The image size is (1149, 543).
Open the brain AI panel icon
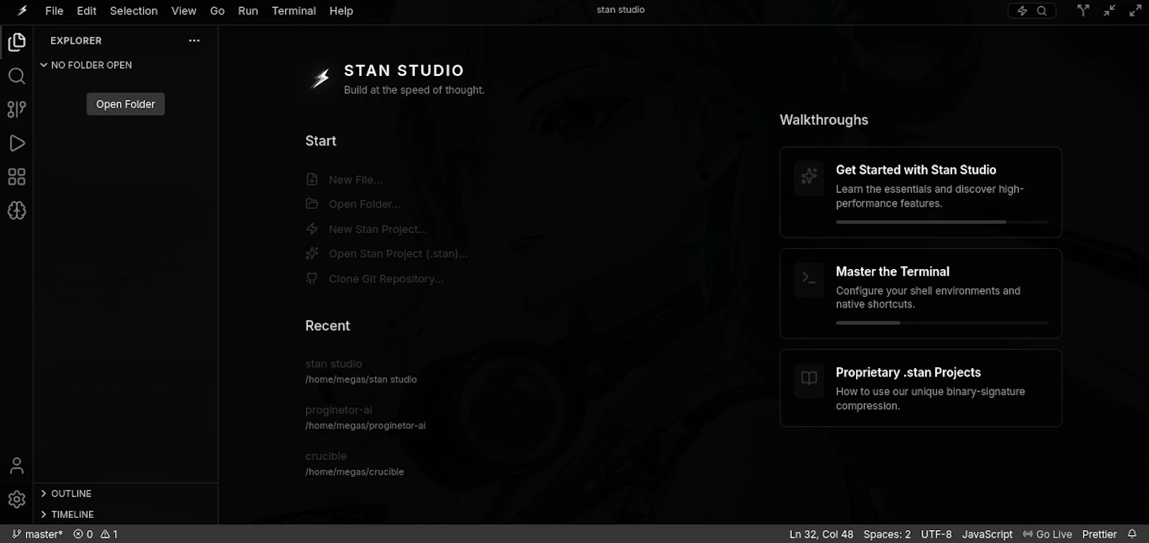(17, 211)
